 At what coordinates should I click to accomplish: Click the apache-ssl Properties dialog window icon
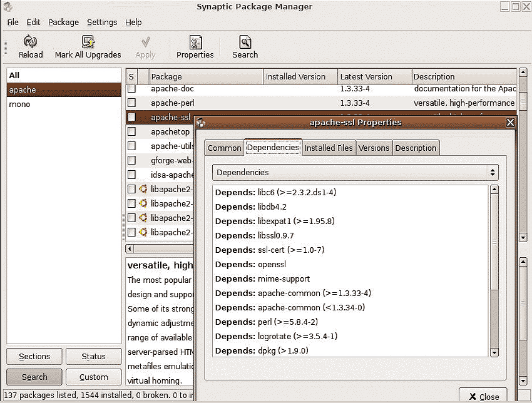[x=201, y=122]
